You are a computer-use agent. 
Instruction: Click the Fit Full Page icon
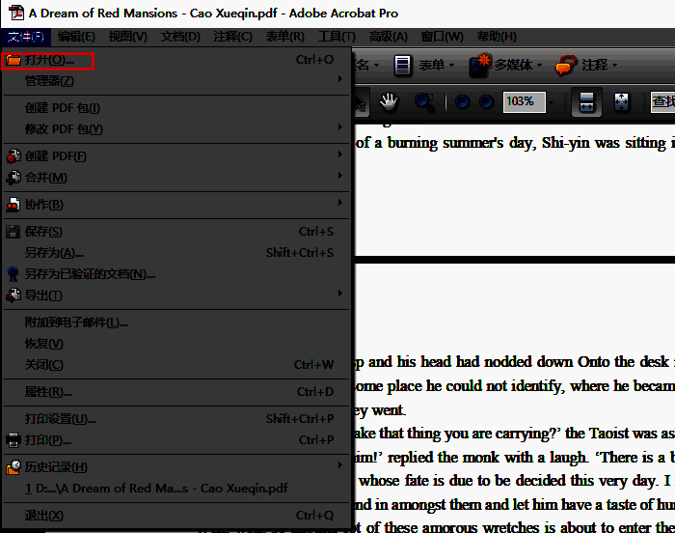click(x=621, y=101)
